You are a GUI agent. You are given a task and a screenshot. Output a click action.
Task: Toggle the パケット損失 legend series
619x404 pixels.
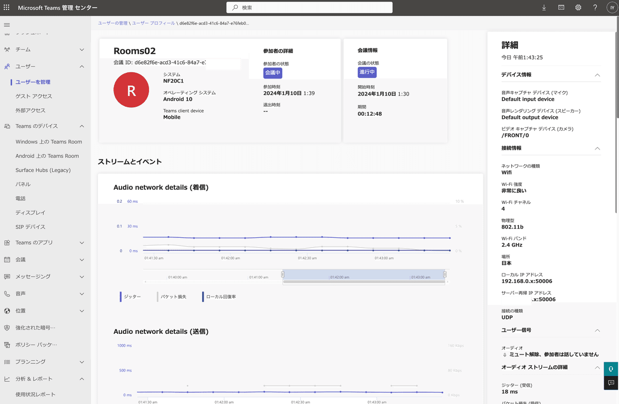pos(171,297)
